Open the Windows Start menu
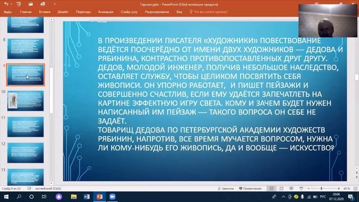The image size is (359, 202). [x=6, y=197]
